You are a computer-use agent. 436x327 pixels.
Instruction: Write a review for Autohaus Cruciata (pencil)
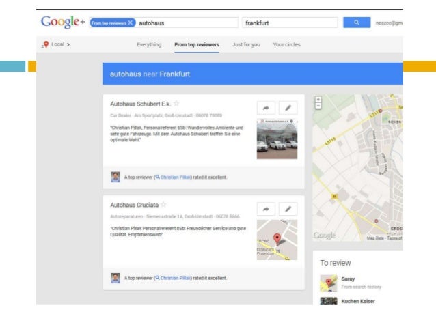[x=288, y=209]
